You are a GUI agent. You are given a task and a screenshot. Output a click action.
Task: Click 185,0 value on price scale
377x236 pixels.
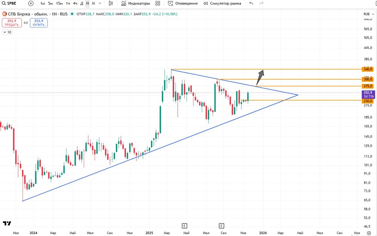(x=368, y=117)
